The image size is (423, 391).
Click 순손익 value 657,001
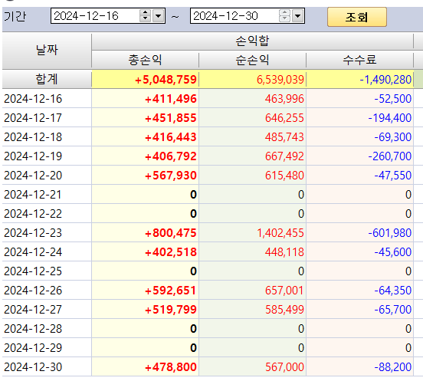[x=284, y=291]
